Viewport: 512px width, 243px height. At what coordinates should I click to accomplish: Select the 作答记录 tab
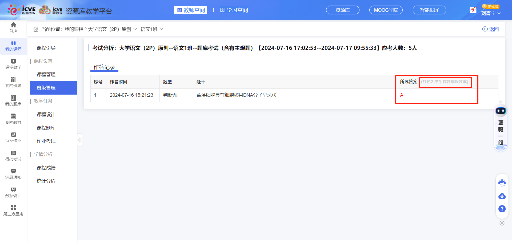[x=104, y=67]
